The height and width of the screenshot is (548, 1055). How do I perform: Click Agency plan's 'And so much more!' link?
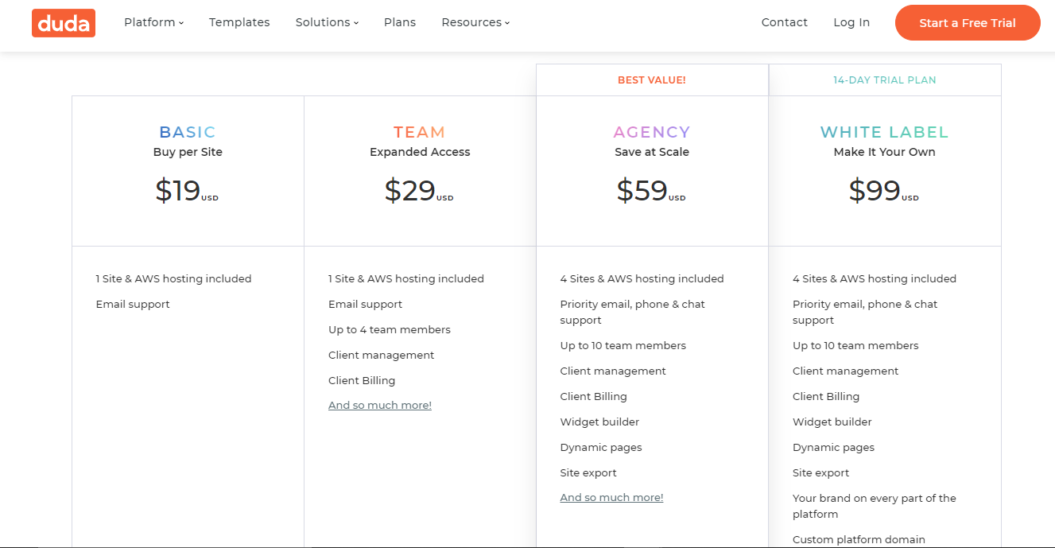tap(611, 498)
